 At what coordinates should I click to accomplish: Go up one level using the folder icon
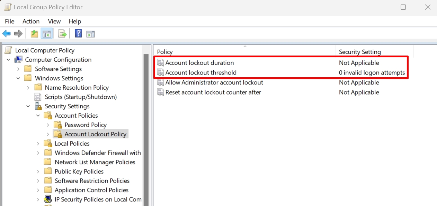(34, 33)
